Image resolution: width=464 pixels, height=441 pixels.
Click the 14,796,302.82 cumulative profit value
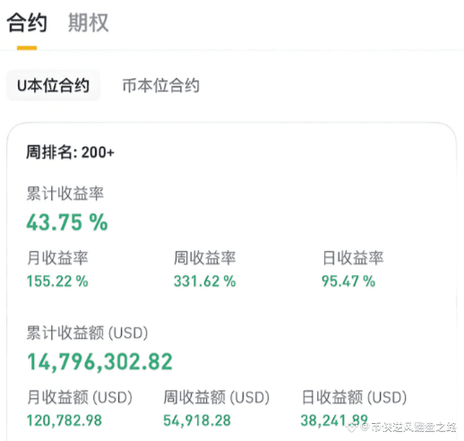point(100,362)
